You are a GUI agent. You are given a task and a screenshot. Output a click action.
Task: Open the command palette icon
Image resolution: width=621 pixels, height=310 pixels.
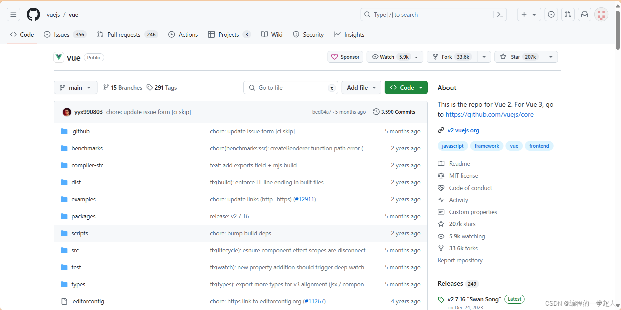pos(500,14)
